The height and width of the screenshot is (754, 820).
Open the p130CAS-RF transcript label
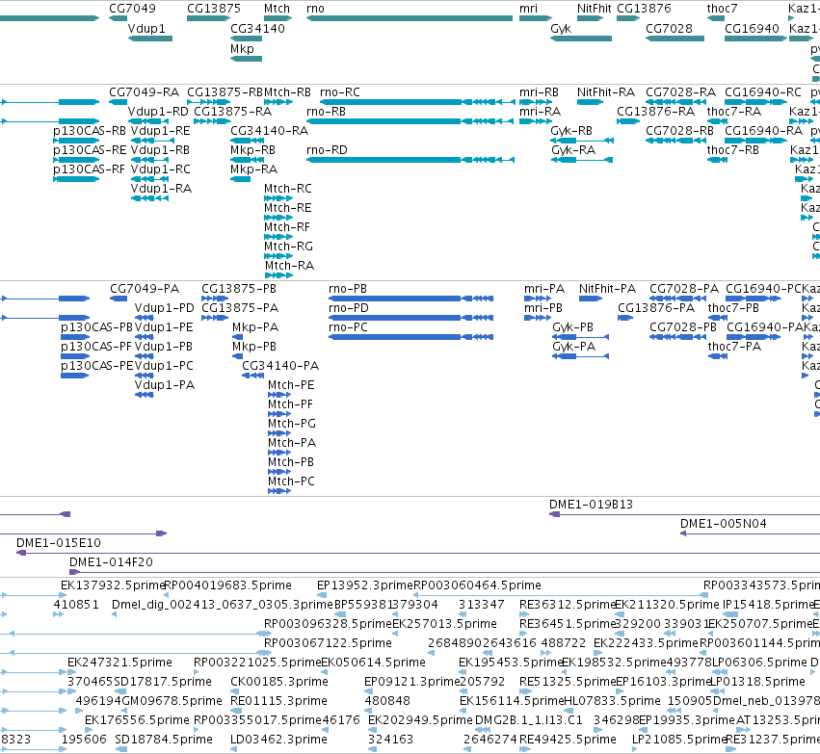pos(89,169)
